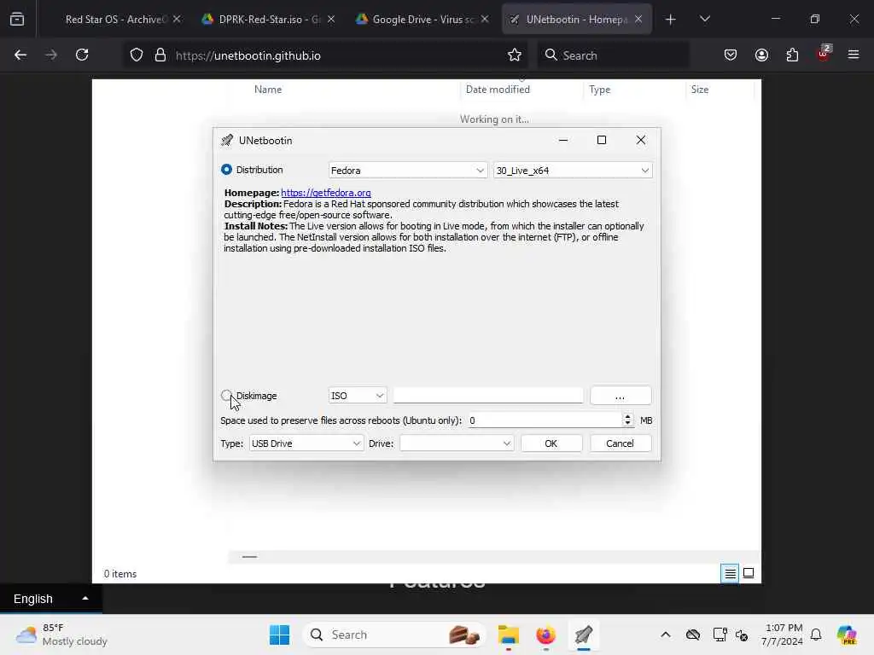Open the list all tabs dropdown
The width and height of the screenshot is (874, 655).
pyautogui.click(x=704, y=20)
